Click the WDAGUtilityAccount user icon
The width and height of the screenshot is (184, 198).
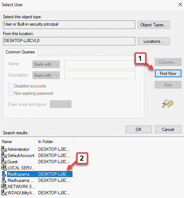(x=4, y=193)
